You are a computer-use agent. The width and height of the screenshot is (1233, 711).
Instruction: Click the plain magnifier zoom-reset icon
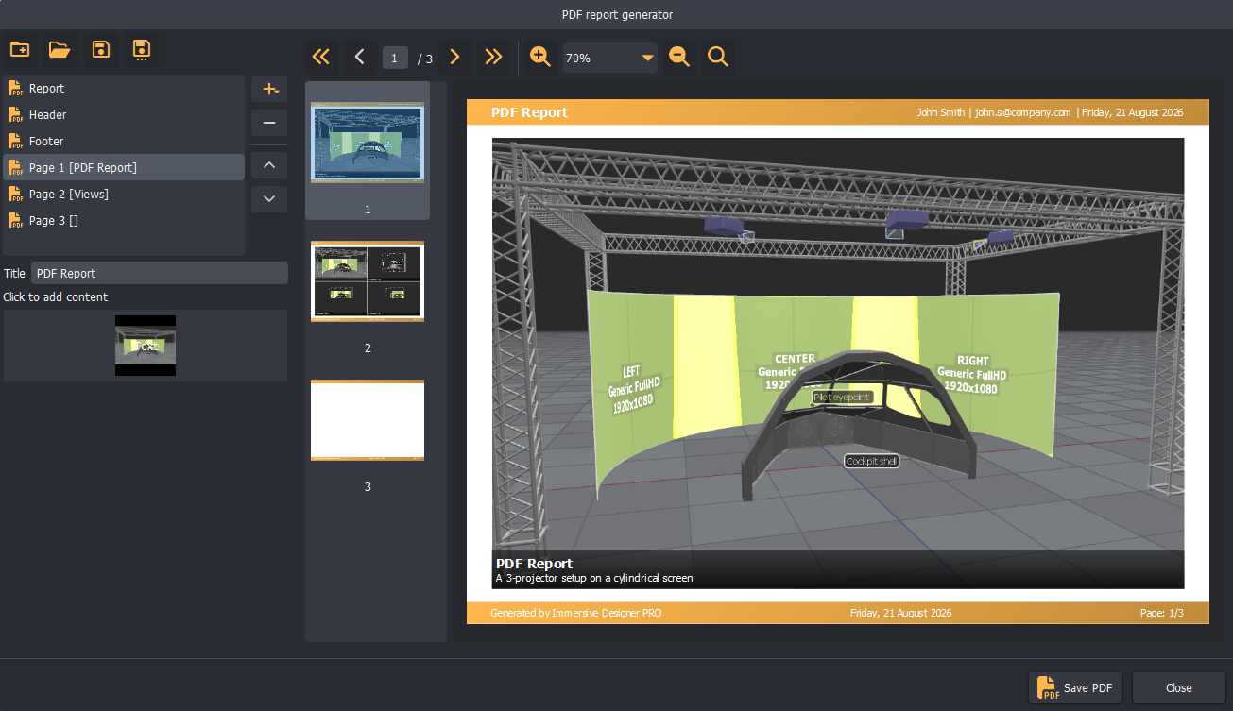(718, 58)
